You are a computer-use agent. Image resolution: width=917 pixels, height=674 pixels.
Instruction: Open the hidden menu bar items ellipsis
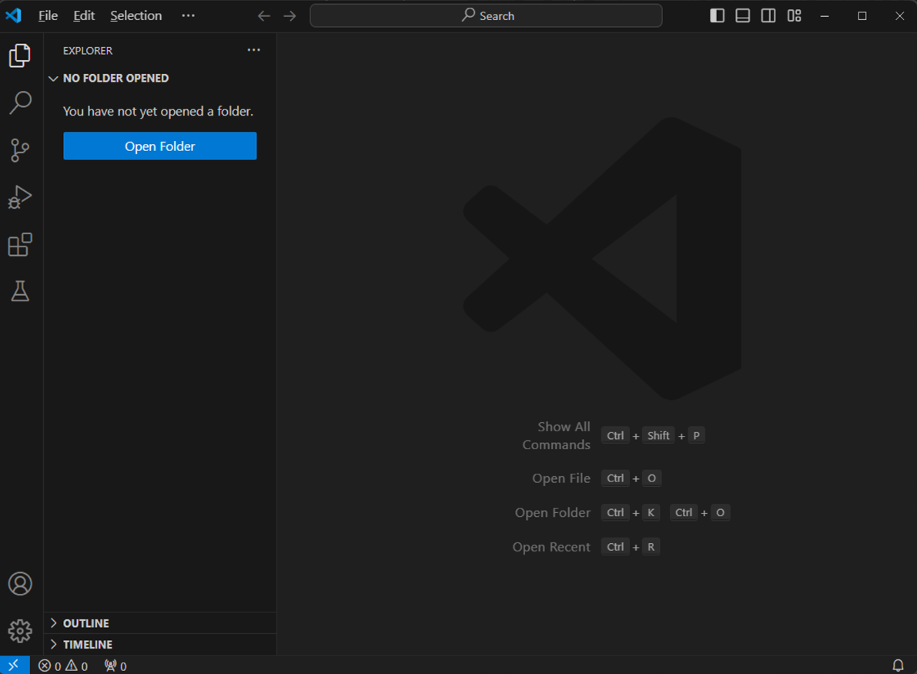(188, 16)
